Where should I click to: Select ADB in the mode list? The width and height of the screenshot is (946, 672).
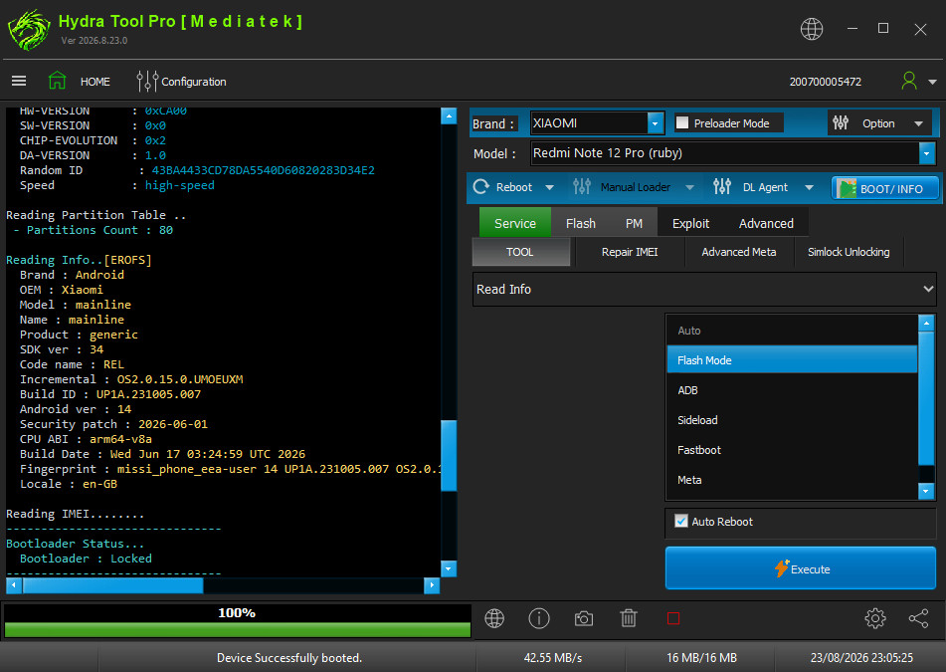pyautogui.click(x=792, y=390)
